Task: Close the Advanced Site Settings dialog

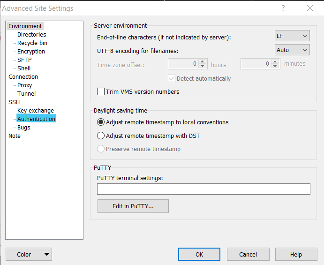Action: point(309,8)
